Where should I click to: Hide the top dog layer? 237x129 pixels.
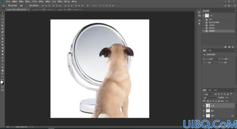[x=204, y=106]
